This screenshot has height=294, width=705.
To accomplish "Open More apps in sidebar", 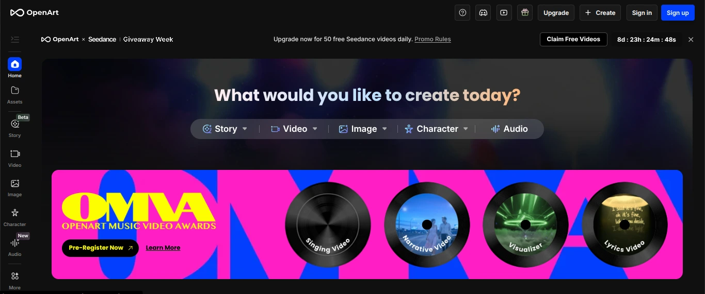I will [x=14, y=280].
